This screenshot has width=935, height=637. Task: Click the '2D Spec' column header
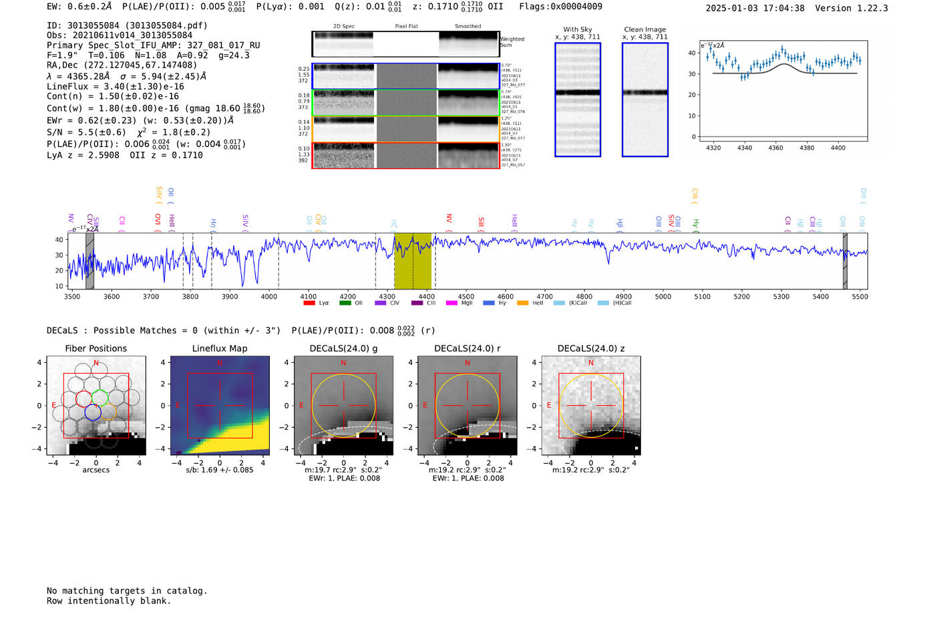[x=344, y=27]
